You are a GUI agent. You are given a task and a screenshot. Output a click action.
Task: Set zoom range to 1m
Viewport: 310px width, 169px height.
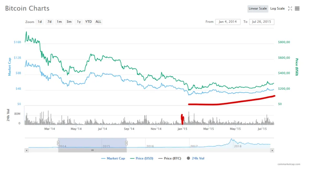pos(59,22)
